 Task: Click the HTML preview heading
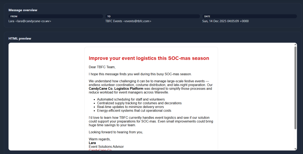coord(20,39)
